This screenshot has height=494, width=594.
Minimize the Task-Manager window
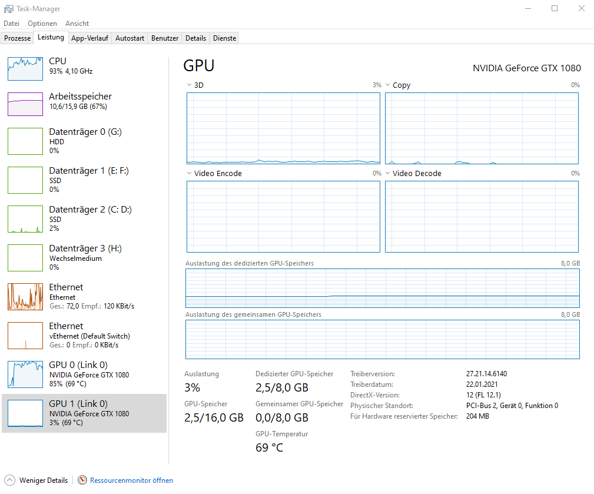click(528, 8)
